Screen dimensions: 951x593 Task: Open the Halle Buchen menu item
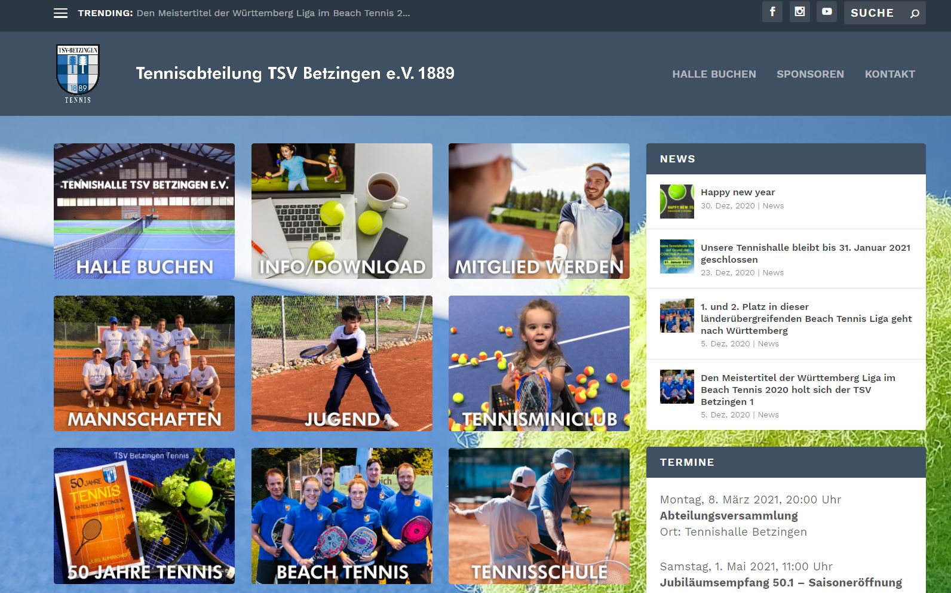(x=714, y=74)
